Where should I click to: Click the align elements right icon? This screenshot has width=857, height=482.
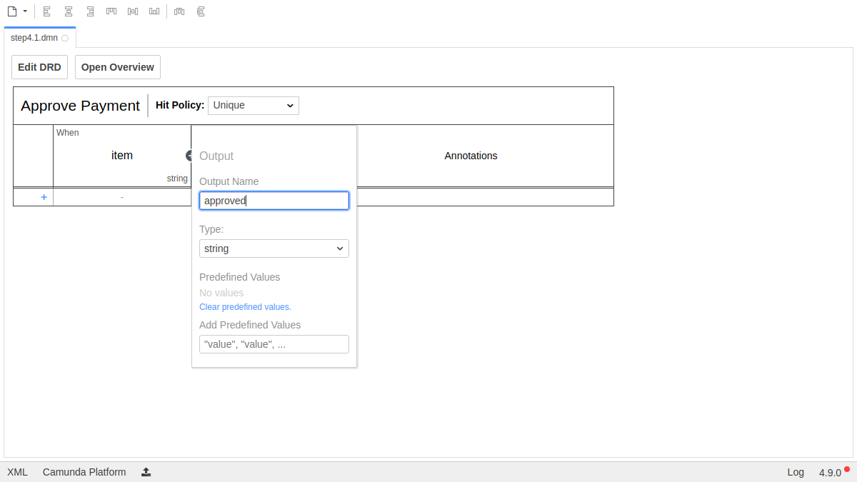[90, 11]
